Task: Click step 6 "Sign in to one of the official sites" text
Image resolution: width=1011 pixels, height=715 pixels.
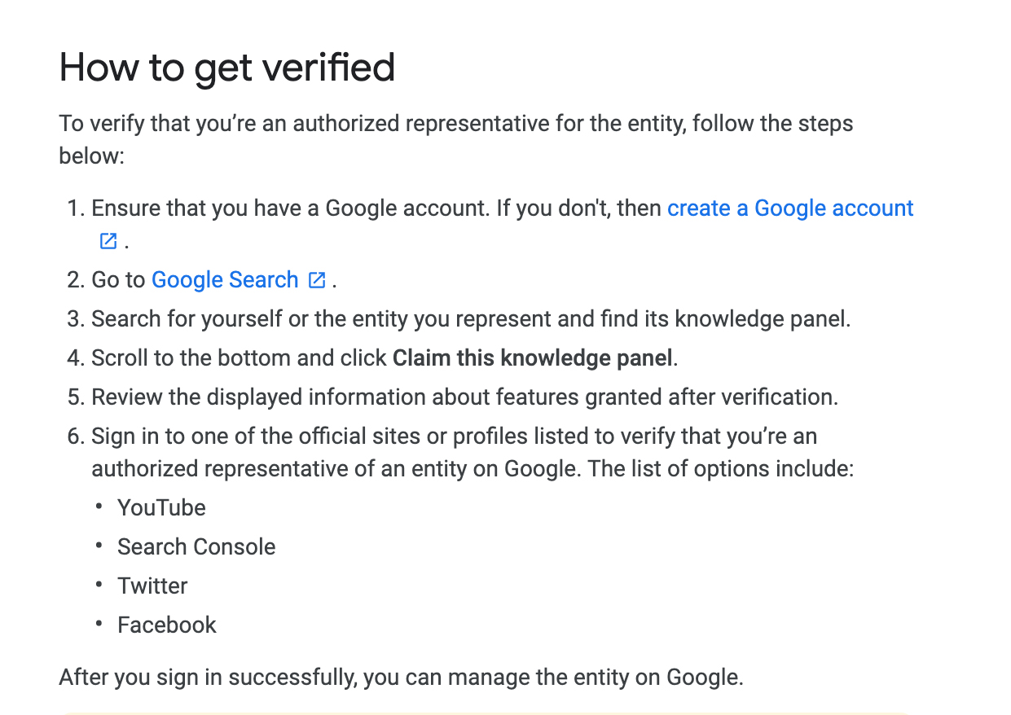Action: pyautogui.click(x=454, y=436)
